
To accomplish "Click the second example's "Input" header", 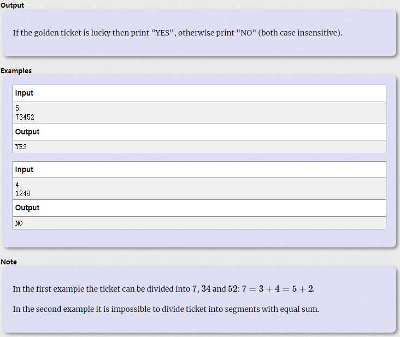I will tap(24, 170).
